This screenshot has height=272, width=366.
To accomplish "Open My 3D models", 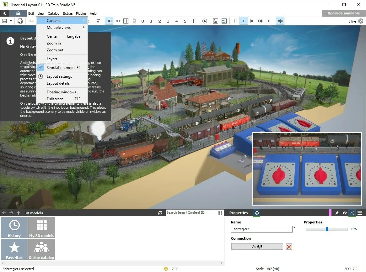I will [41, 227].
